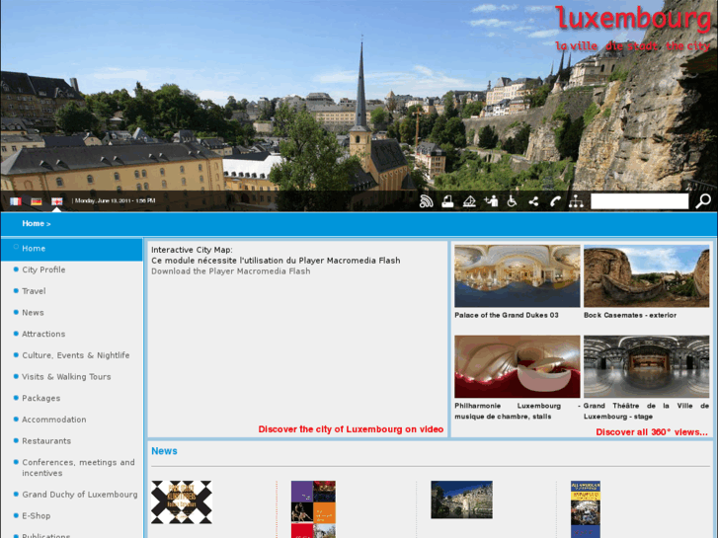Open the phone contact icon
Image resolution: width=718 pixels, height=538 pixels.
pyautogui.click(x=555, y=201)
